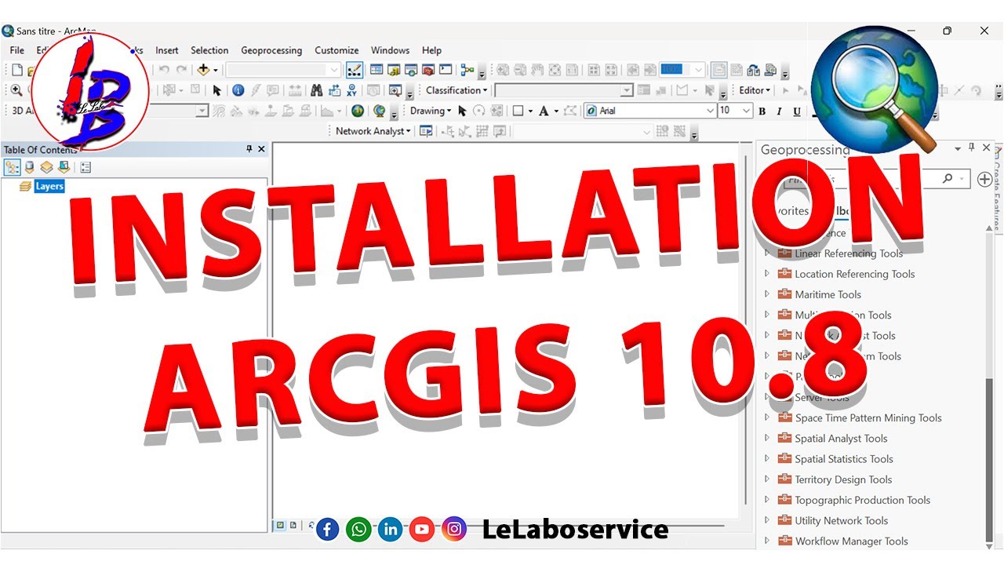Toggle Italic text formatting
This screenshot has height=565, width=1004.
pos(779,111)
